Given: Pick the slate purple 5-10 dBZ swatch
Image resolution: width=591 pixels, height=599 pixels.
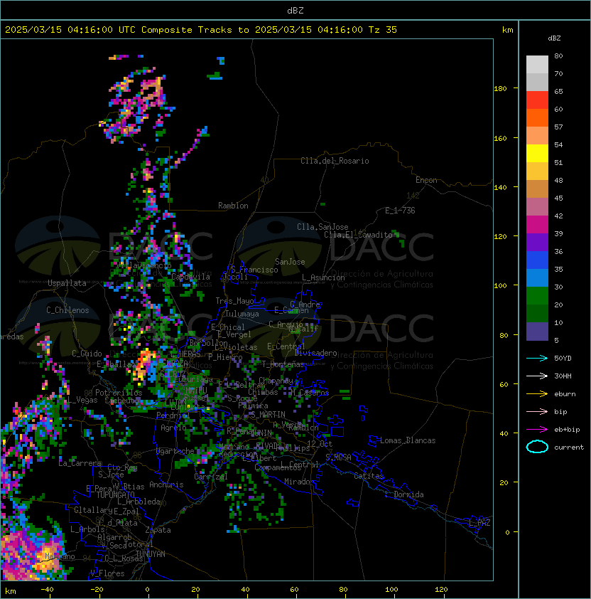Looking at the screenshot, I should pyautogui.click(x=537, y=332).
